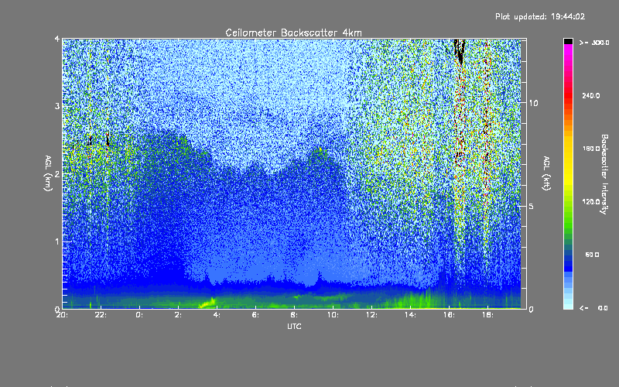Click the "Plot updated: 19:44:02" timestamp
619x387 pixels.
click(x=540, y=16)
